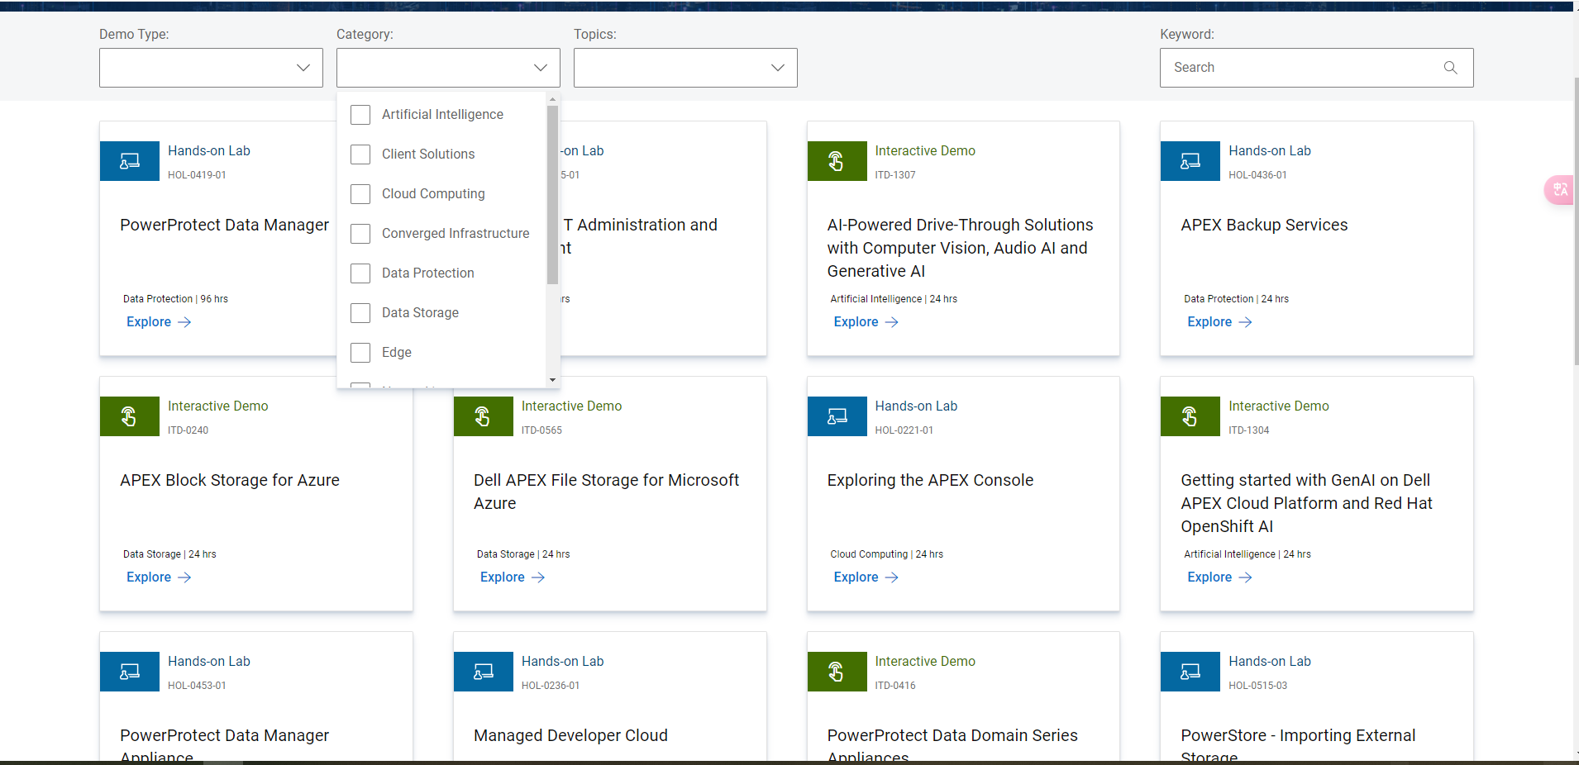Click the Hands-on Lab icon for HOL-0236-01

[484, 672]
